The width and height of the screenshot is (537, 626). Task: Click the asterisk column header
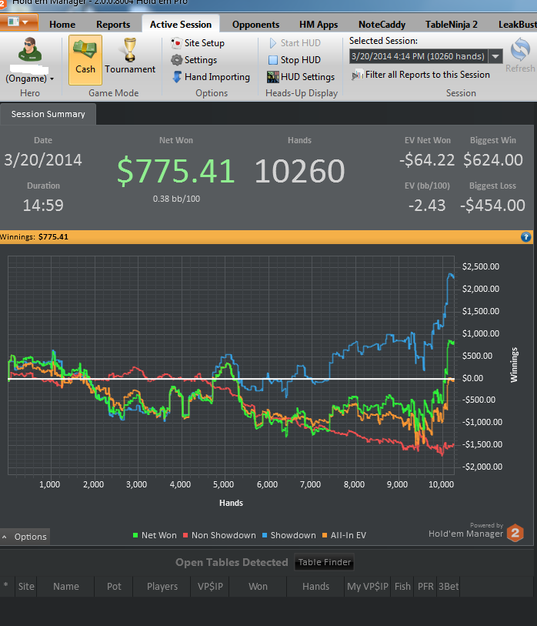6,586
